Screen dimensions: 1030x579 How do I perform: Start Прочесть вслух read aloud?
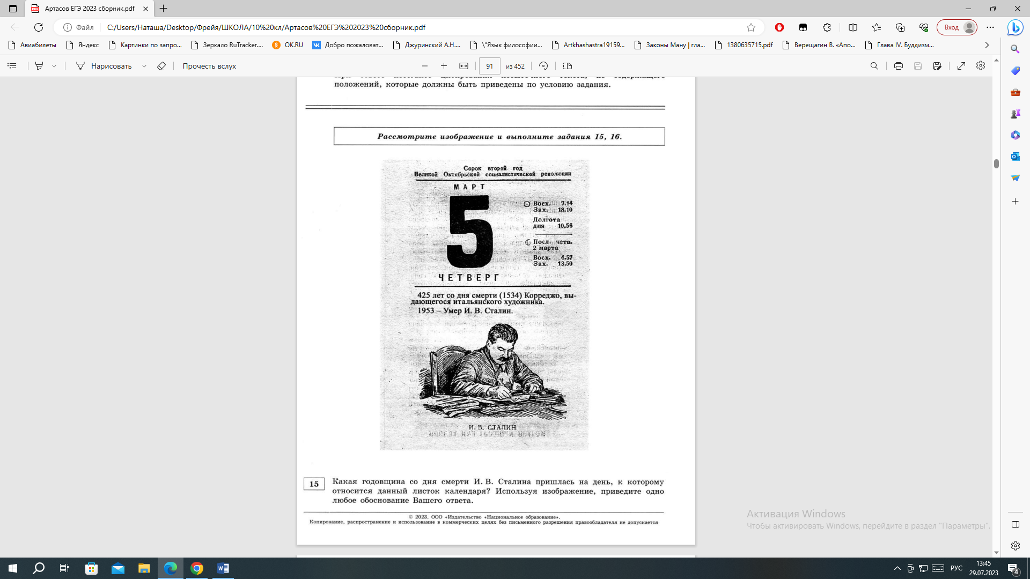209,66
